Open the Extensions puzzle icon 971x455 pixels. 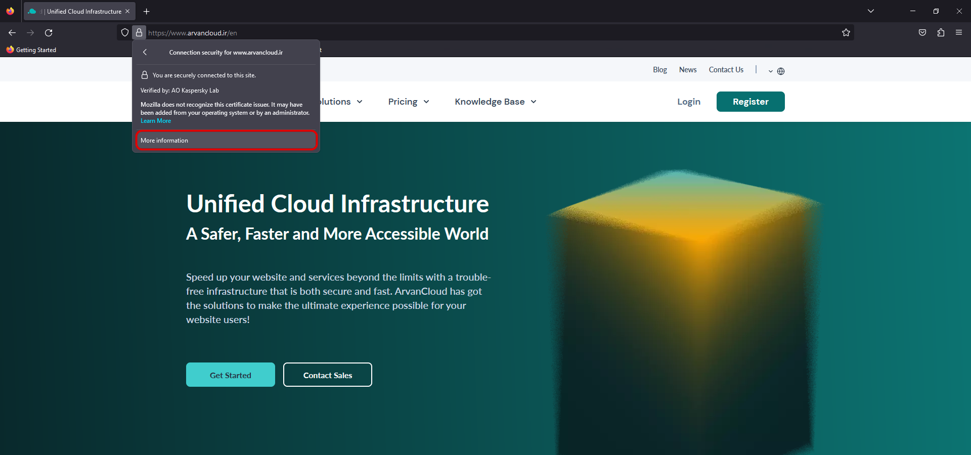tap(941, 33)
